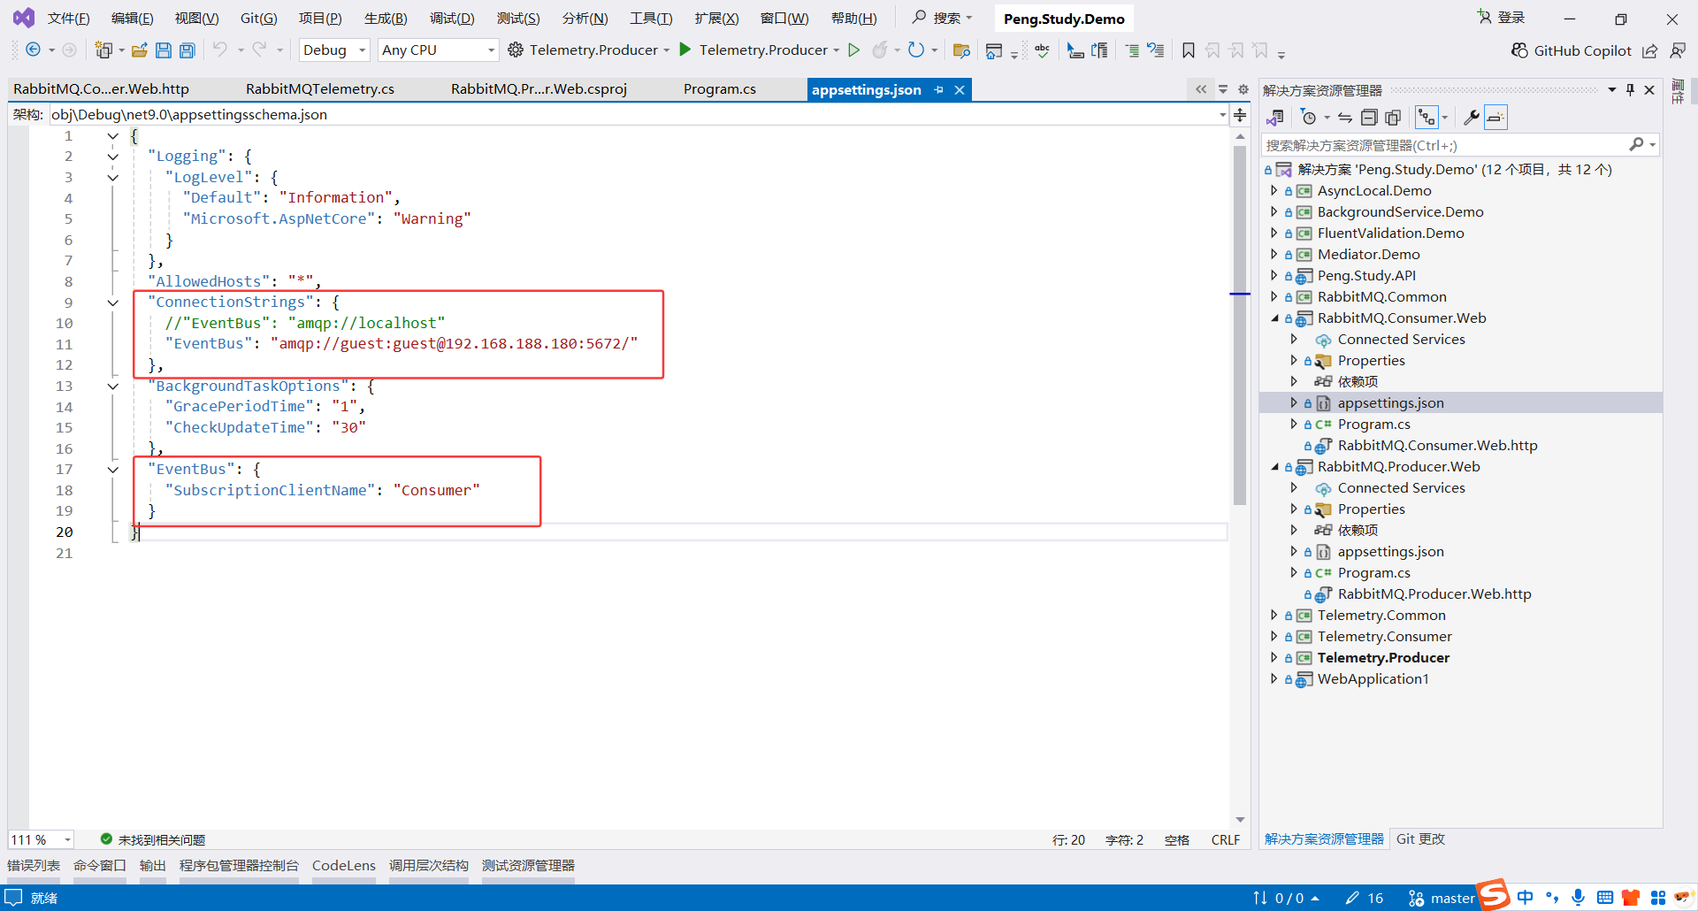Viewport: 1698px width, 911px height.
Task: Sync with active document in Solution Explorer
Action: coord(1345,118)
